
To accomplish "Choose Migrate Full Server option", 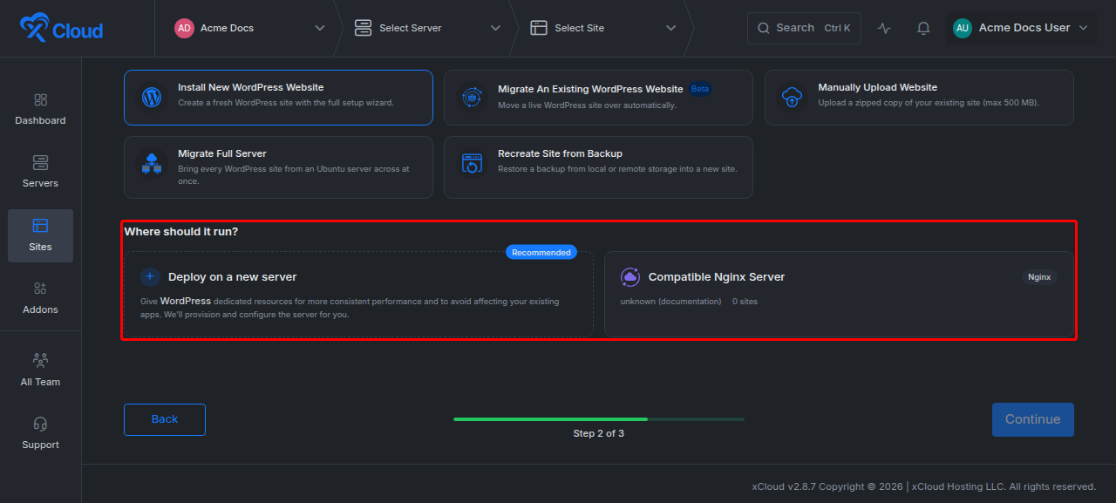I will (x=278, y=167).
